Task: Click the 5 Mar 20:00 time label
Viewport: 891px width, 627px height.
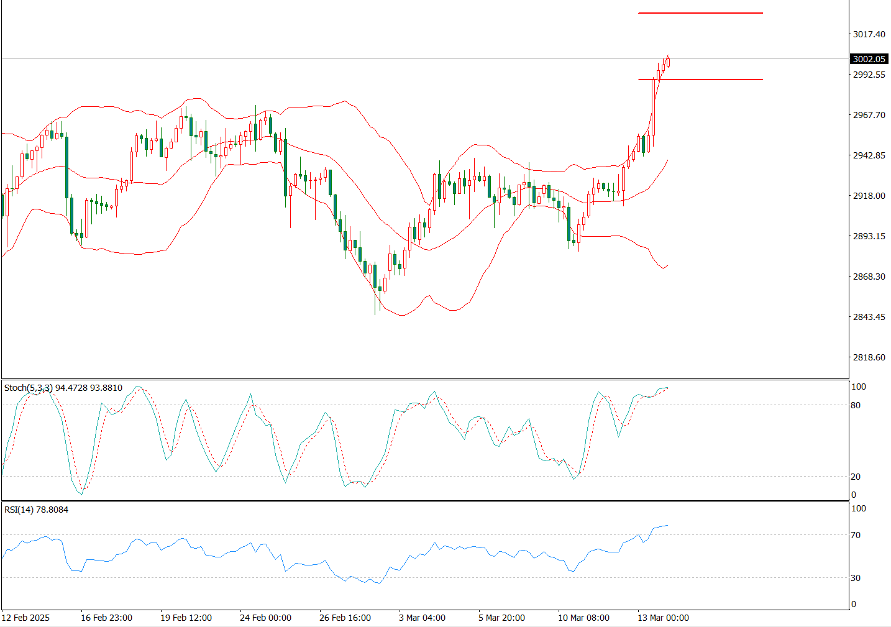Action: pyautogui.click(x=501, y=618)
